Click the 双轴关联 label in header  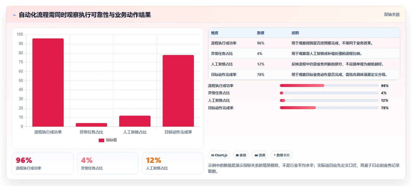pos(392,14)
